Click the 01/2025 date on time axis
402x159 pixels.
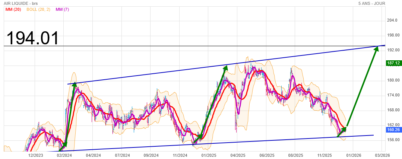click(209, 155)
